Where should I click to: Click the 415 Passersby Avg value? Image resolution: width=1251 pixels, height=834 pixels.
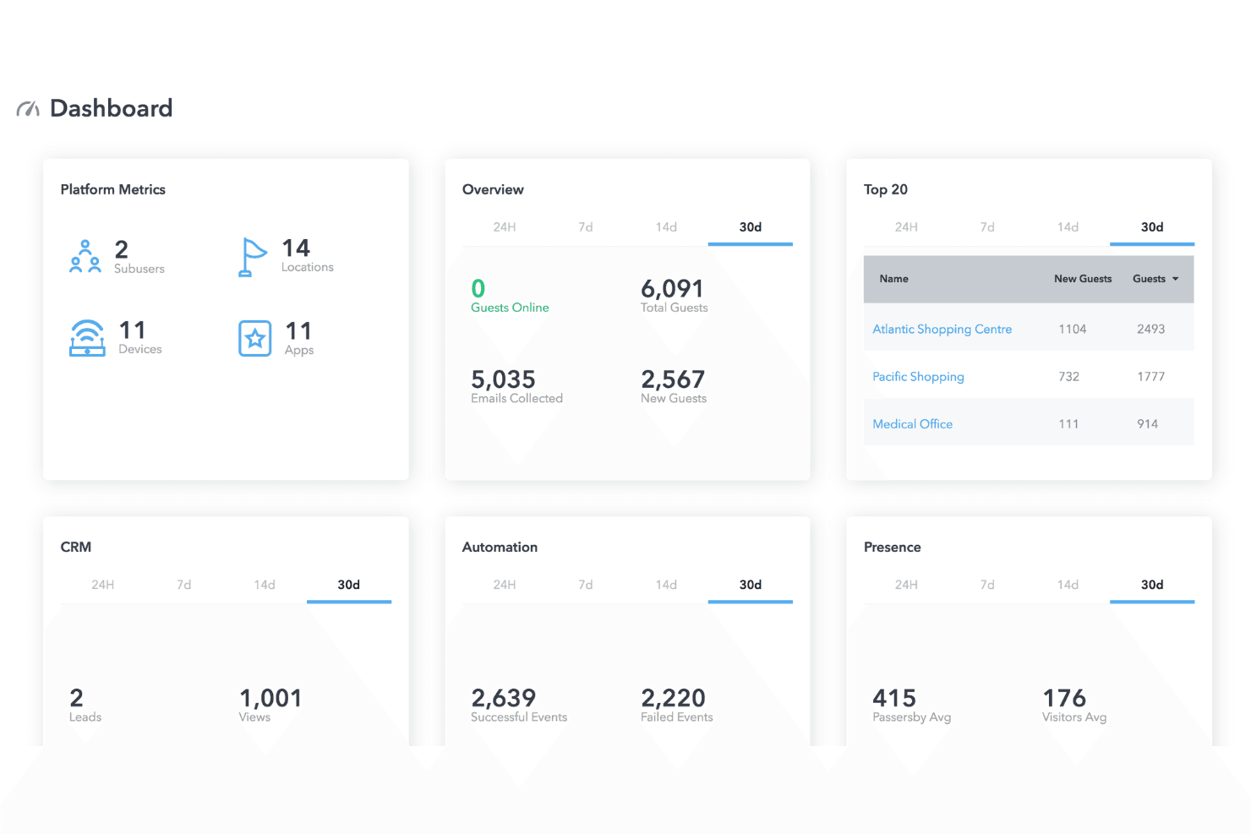pyautogui.click(x=894, y=698)
